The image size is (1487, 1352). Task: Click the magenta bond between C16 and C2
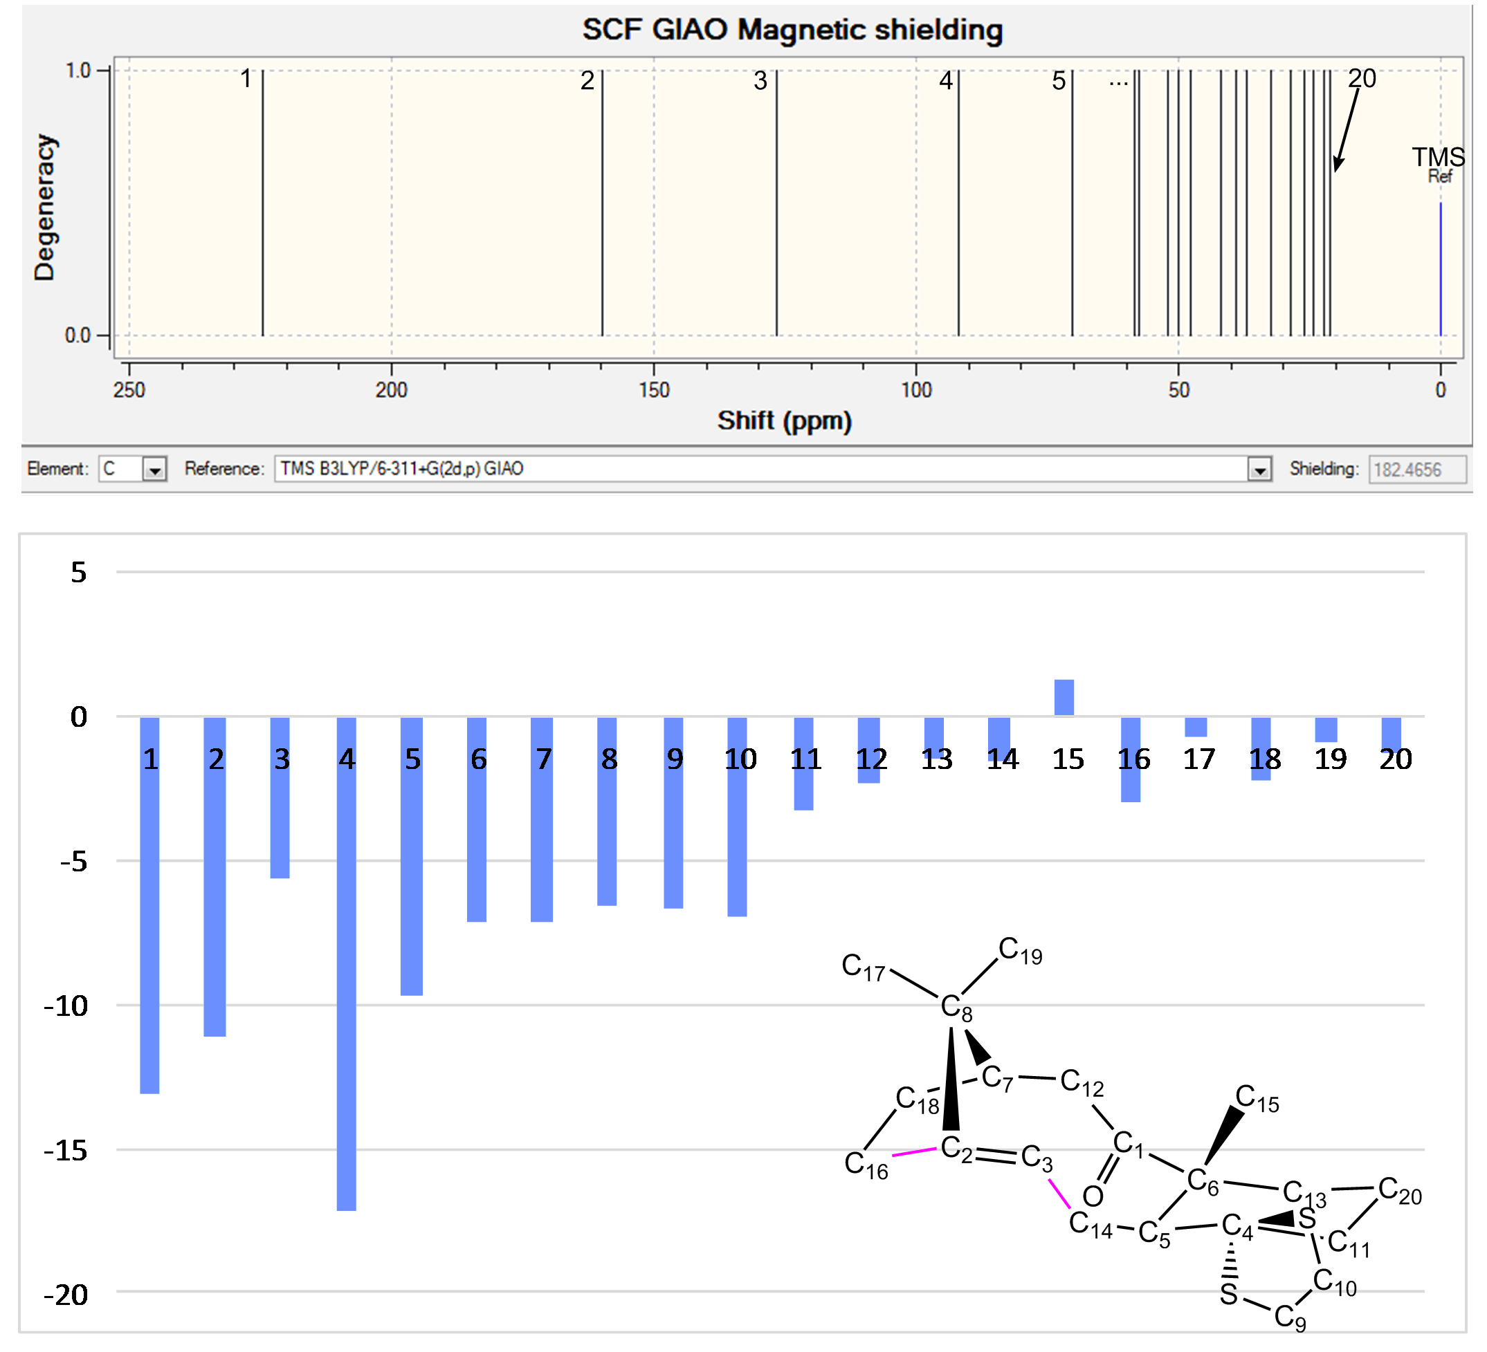914,1152
